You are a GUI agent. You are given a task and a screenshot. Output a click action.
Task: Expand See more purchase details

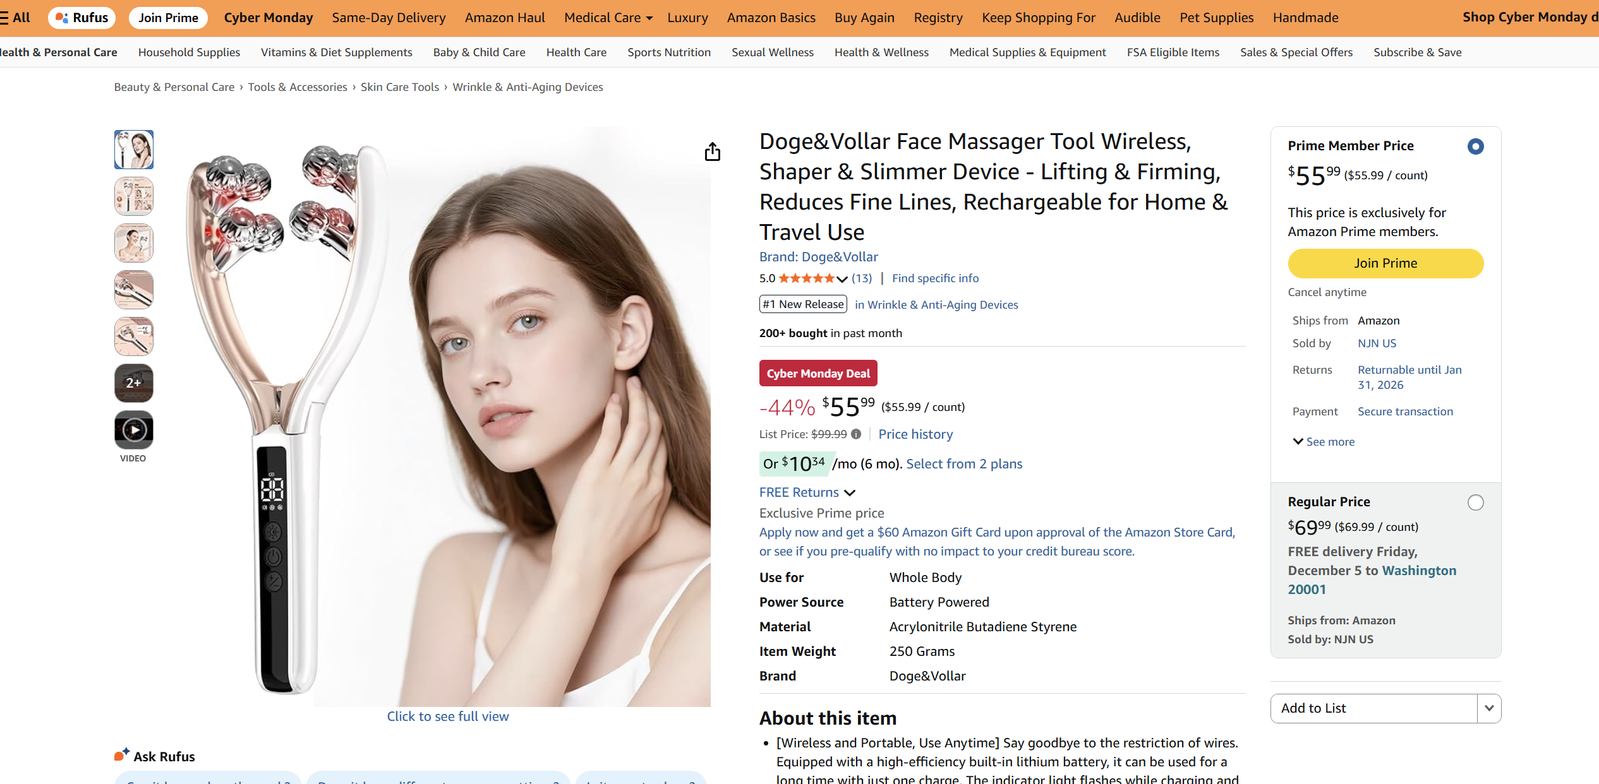click(x=1322, y=441)
